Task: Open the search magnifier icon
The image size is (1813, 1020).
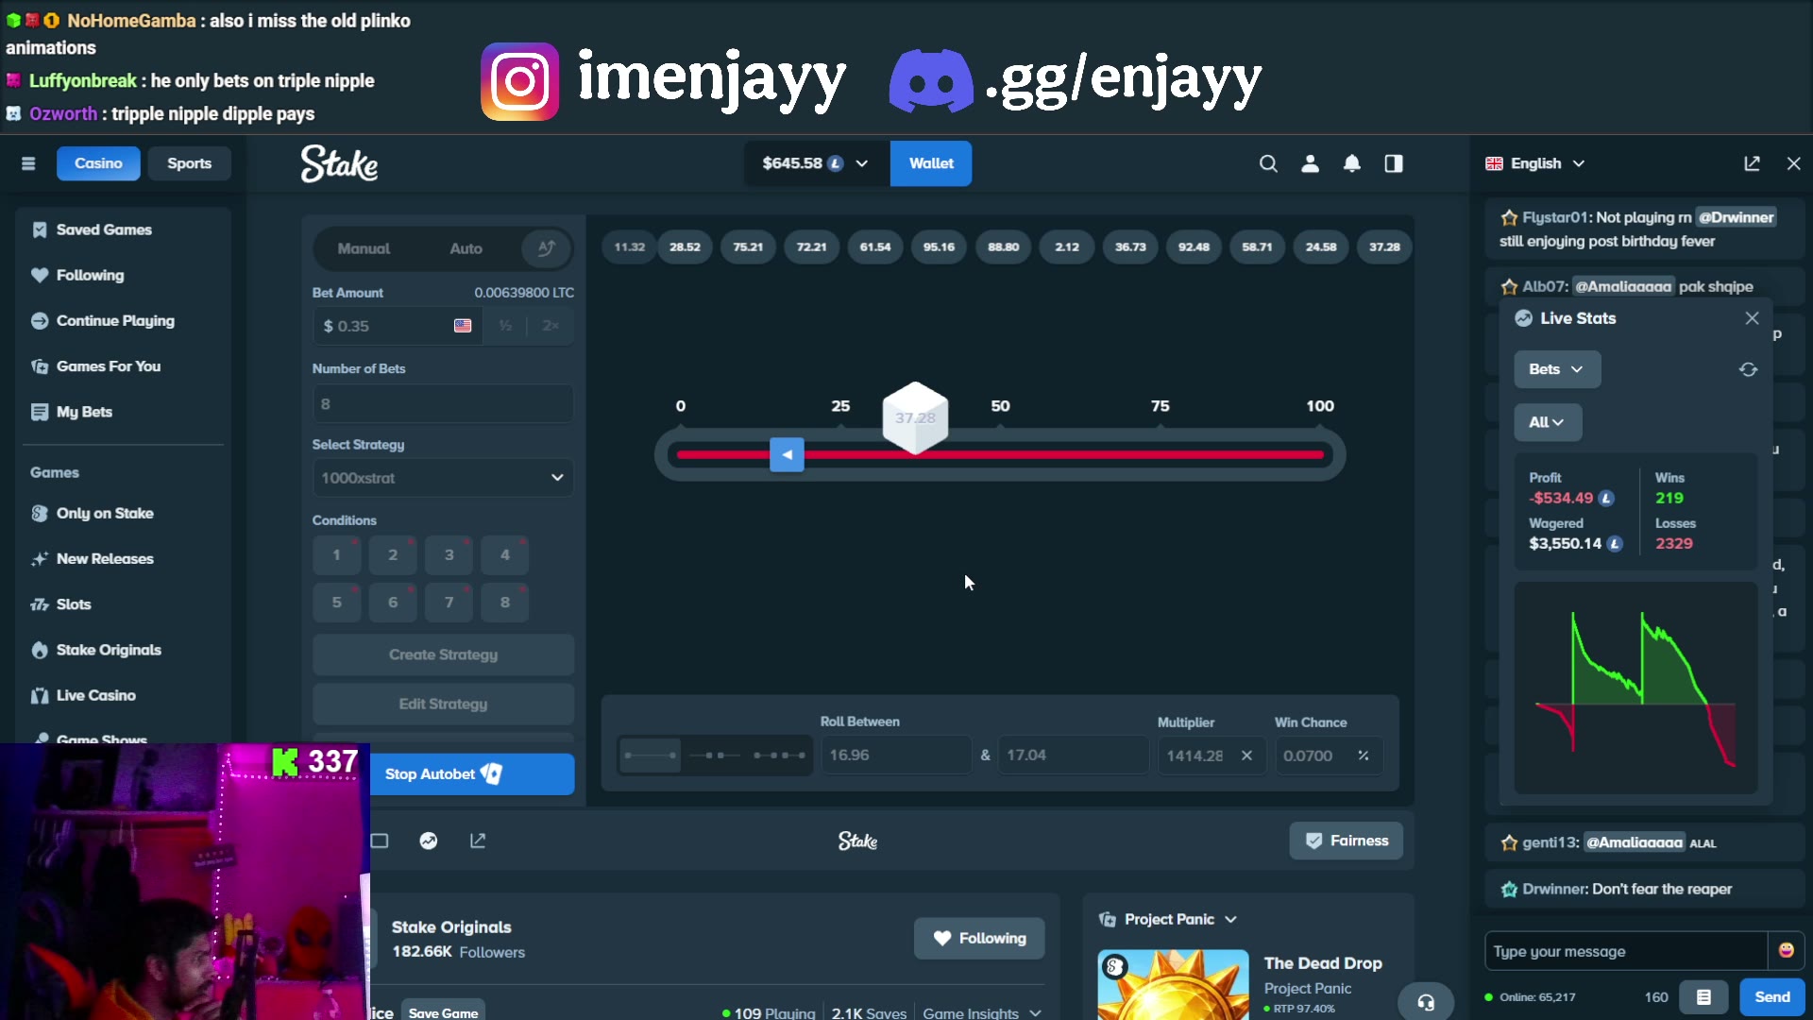Action: [1268, 163]
